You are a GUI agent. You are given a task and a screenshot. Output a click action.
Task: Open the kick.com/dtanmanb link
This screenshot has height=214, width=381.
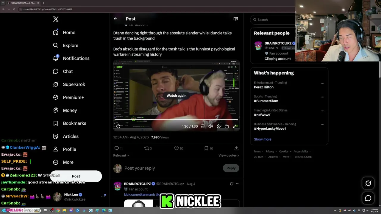[140, 194]
